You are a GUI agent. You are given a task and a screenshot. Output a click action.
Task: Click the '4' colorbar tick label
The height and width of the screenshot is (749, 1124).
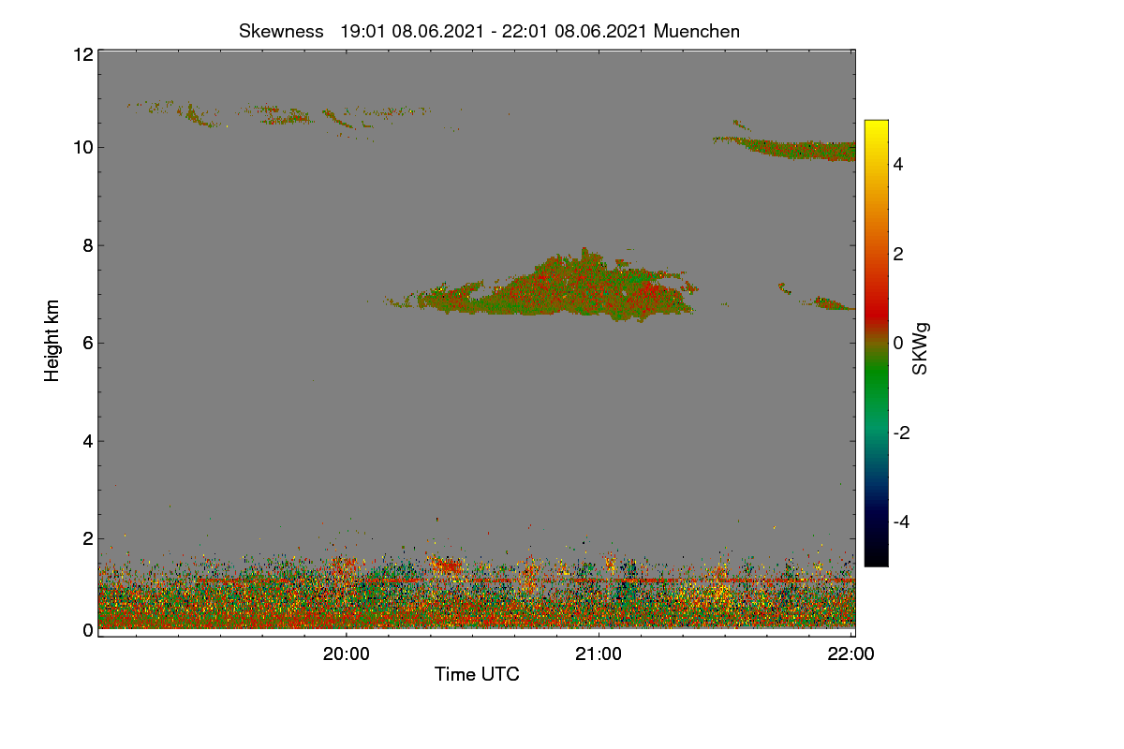coord(900,164)
